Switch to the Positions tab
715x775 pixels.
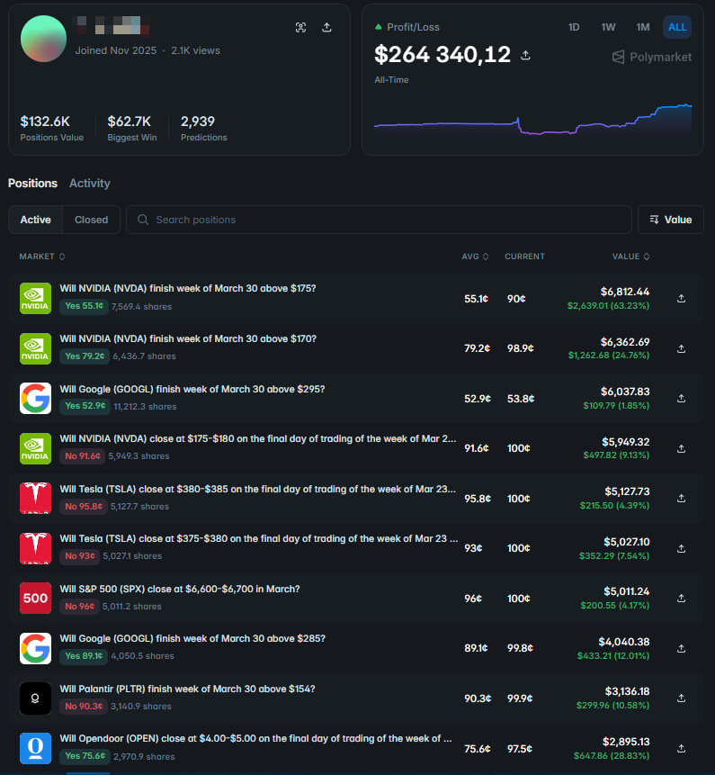(x=32, y=184)
